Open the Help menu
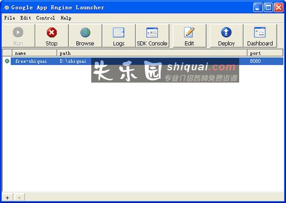The image size is (286, 203). pyautogui.click(x=66, y=18)
